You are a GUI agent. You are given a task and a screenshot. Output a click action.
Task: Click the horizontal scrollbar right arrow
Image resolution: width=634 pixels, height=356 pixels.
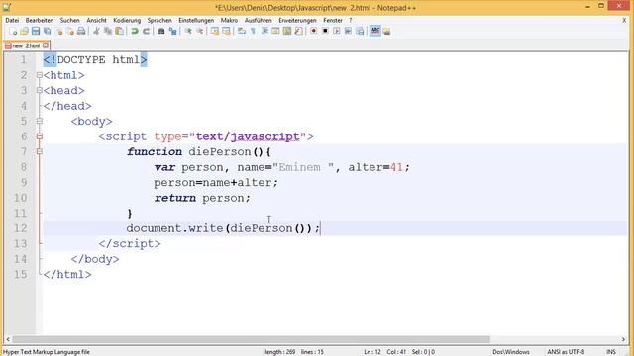click(x=623, y=339)
